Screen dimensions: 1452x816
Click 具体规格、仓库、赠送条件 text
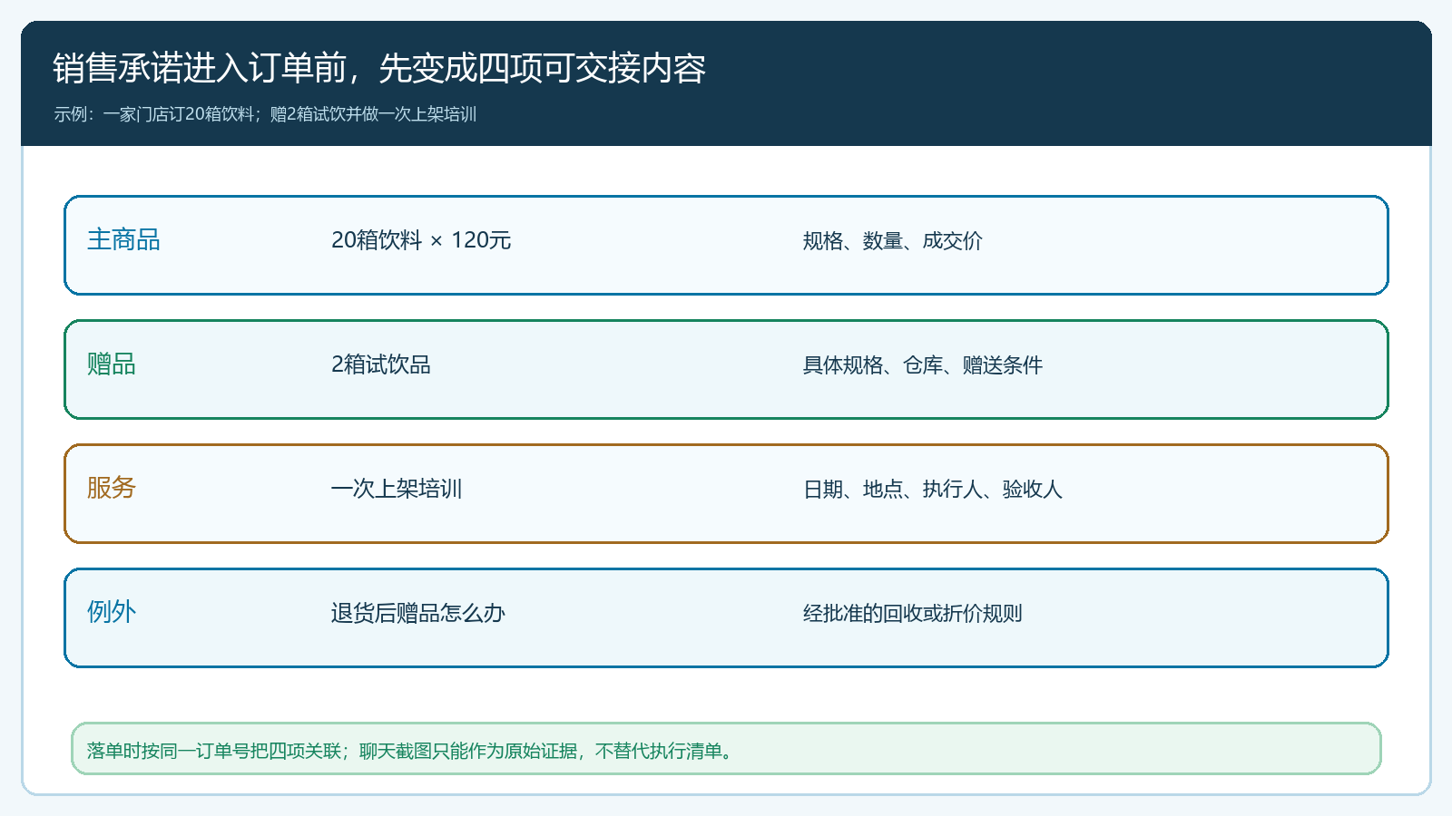pos(923,365)
